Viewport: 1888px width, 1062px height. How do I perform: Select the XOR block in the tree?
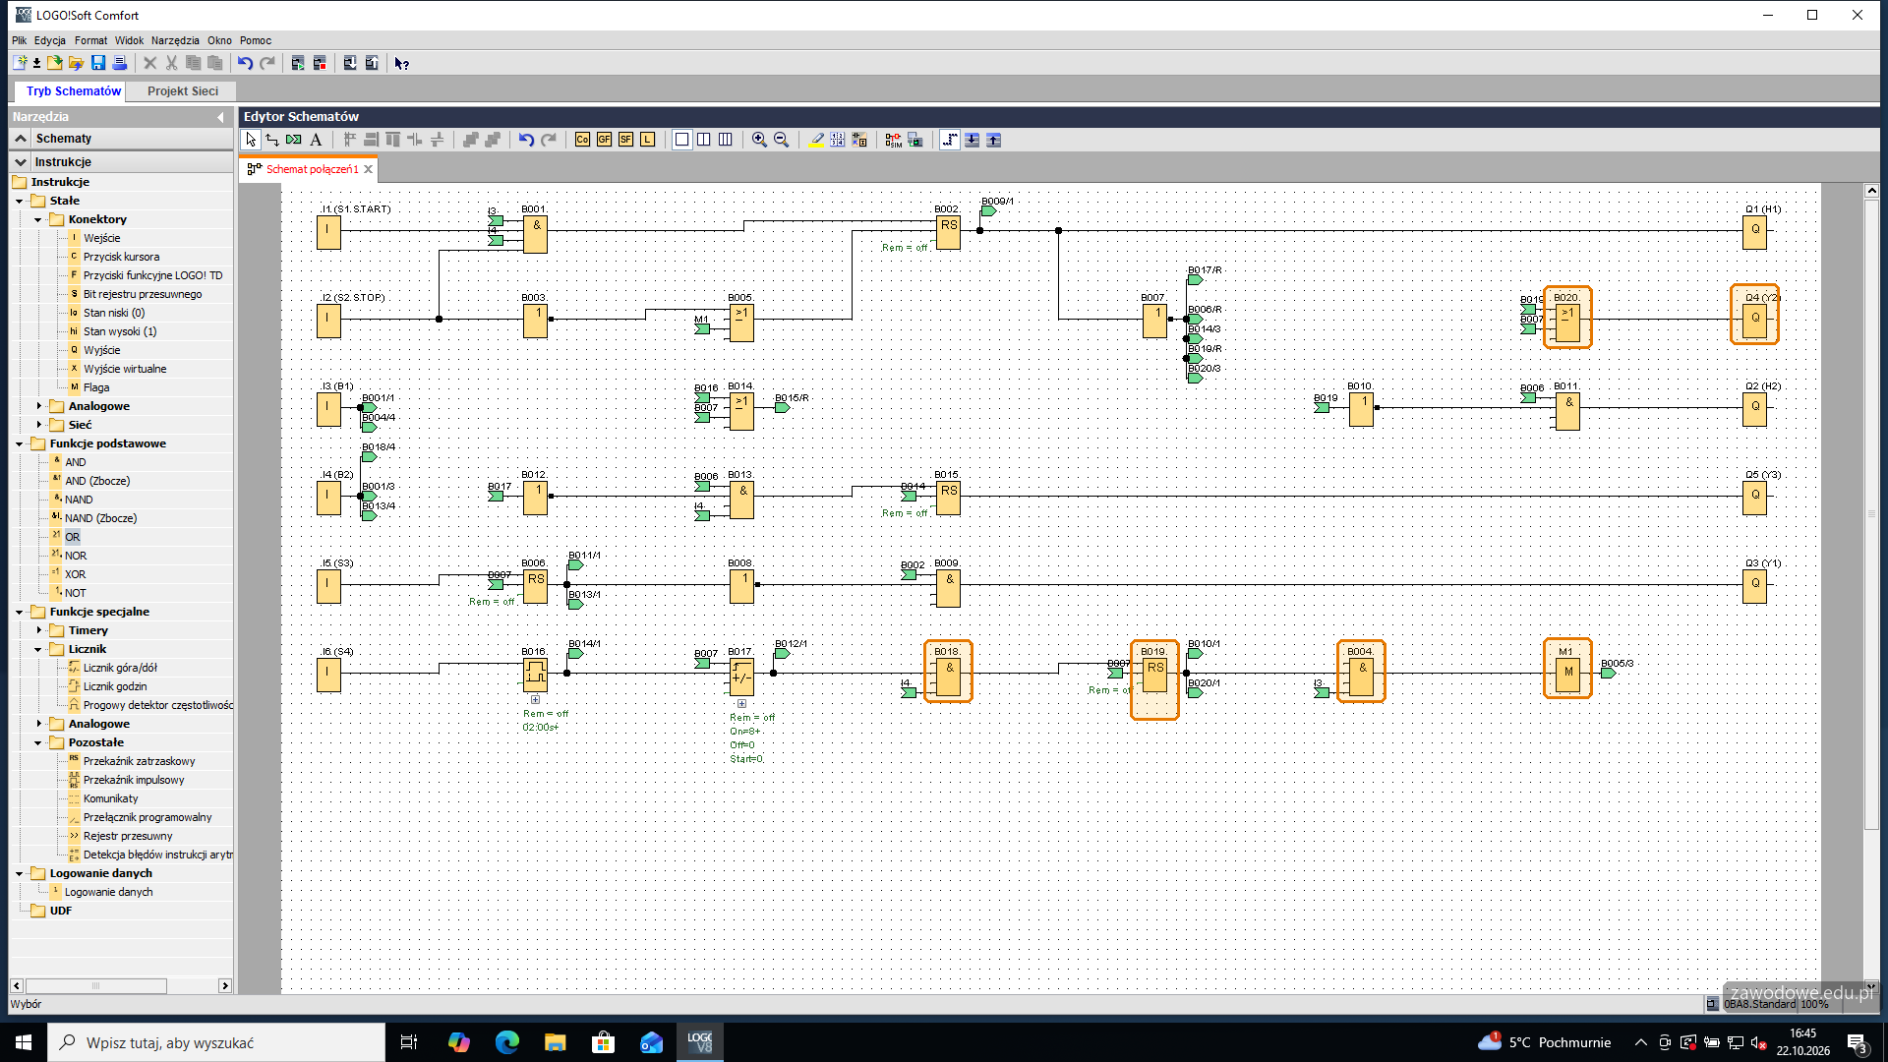click(75, 574)
